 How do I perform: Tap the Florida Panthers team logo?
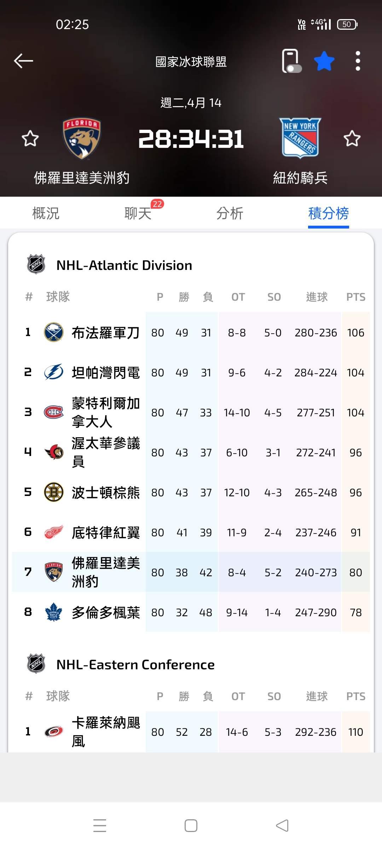click(x=82, y=138)
